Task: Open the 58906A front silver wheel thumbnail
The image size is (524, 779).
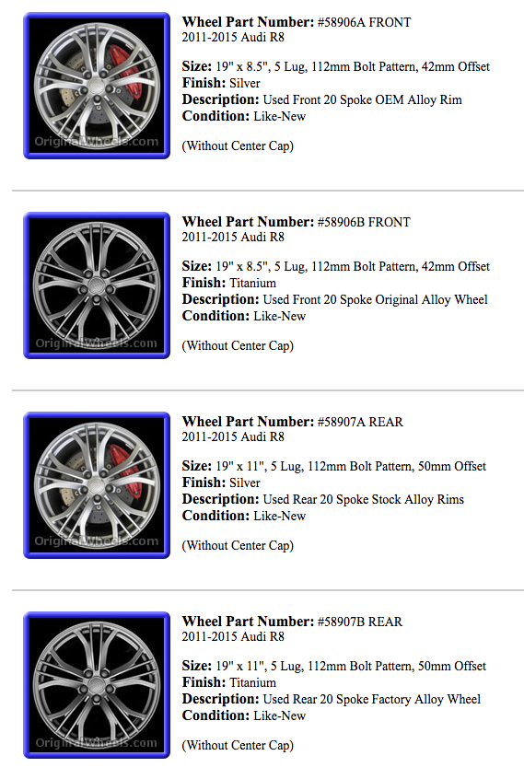Action: tap(97, 86)
